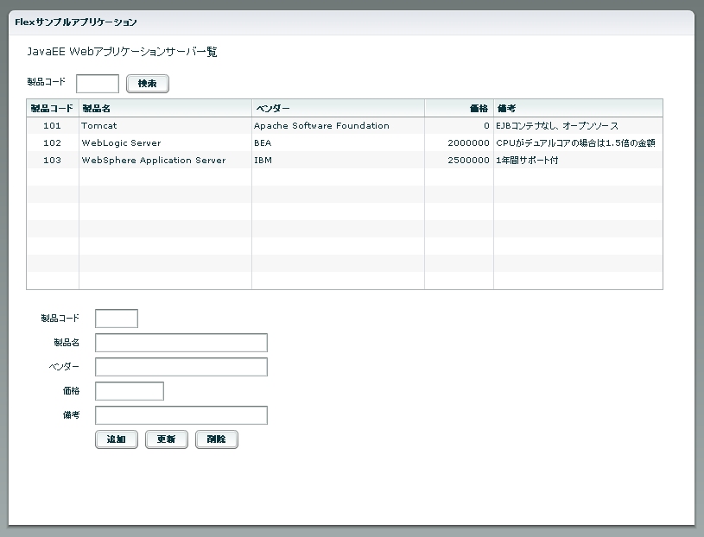Image resolution: width=704 pixels, height=537 pixels.
Task: Select the price cell showing 0
Action: click(x=459, y=125)
